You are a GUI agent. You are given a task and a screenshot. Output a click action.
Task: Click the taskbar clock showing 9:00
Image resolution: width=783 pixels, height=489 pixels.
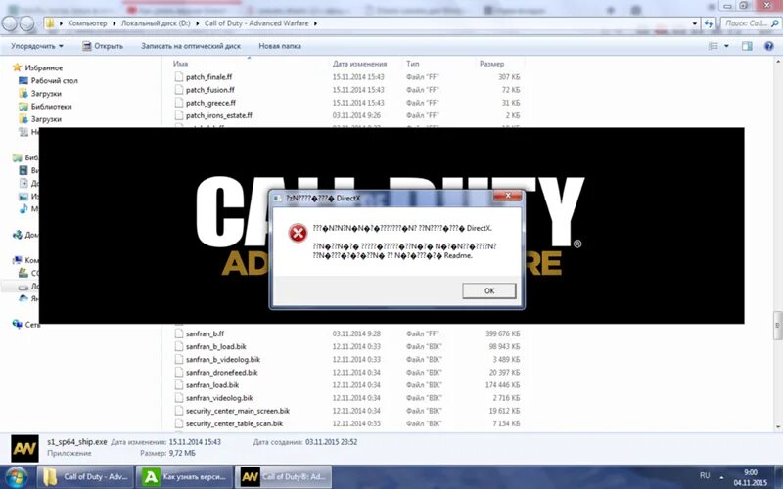pyautogui.click(x=750, y=477)
